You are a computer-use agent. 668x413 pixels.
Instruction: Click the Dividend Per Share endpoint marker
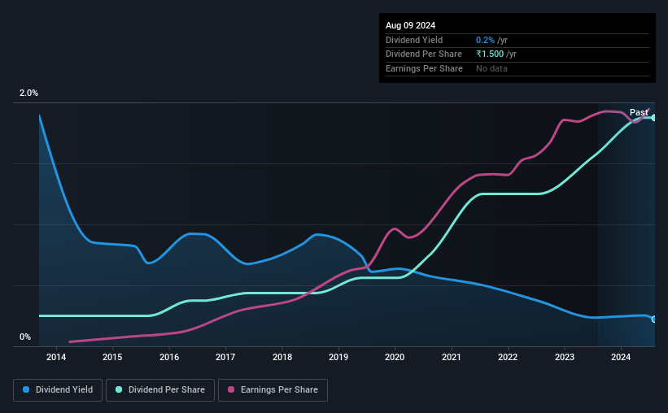(x=654, y=118)
